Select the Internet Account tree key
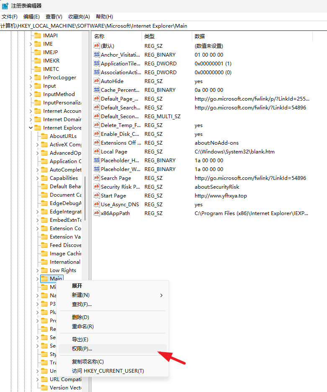The height and width of the screenshot is (392, 327). click(62, 111)
